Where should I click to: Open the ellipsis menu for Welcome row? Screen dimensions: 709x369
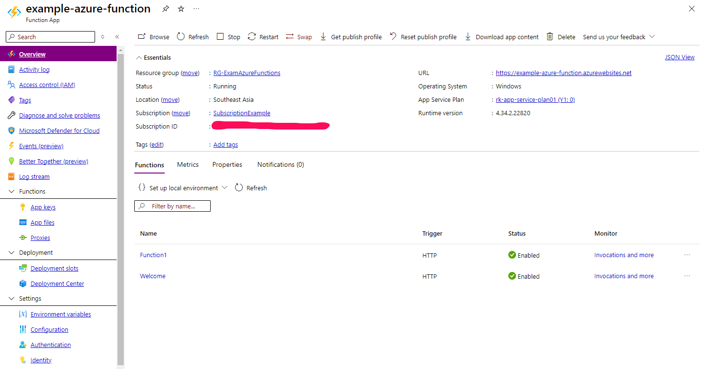click(687, 276)
